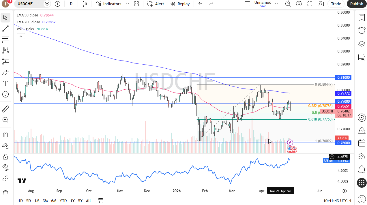Open the Fibonacci retracement tool group
The width and height of the screenshot is (367, 205).
coord(5,40)
